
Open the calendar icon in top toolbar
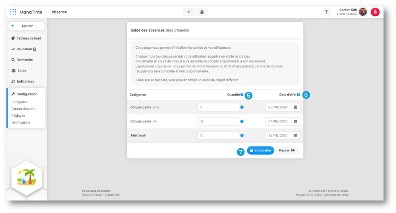pyautogui.click(x=202, y=12)
